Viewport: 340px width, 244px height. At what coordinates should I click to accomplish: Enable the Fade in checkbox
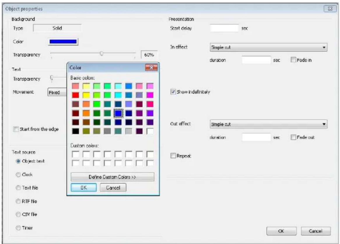click(x=293, y=60)
